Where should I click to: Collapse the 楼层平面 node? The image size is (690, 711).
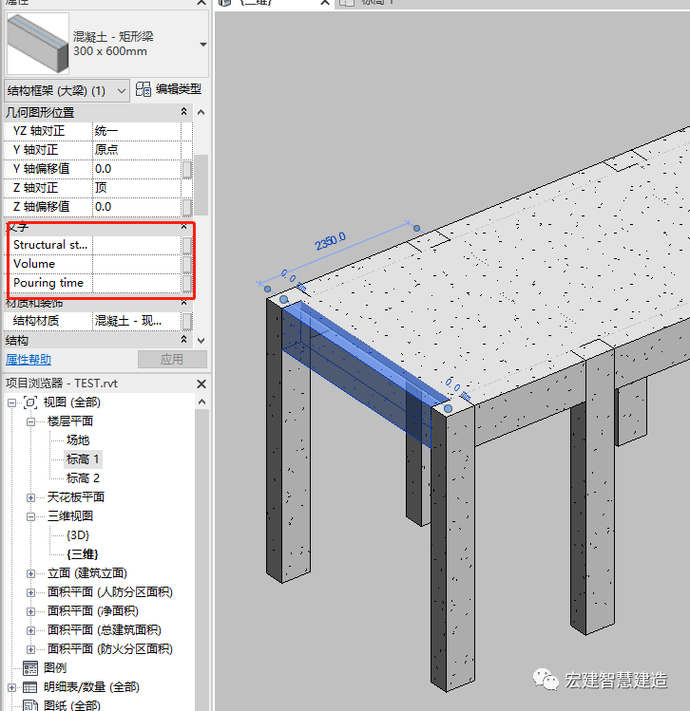coord(30,421)
